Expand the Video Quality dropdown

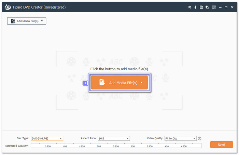point(180,138)
